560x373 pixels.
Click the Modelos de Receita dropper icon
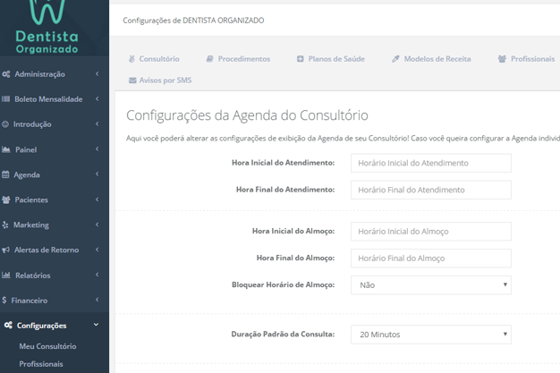pos(395,59)
